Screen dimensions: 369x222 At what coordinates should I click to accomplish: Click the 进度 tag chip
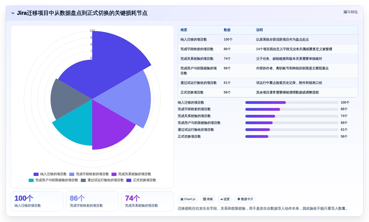pyautogui.click(x=225, y=199)
